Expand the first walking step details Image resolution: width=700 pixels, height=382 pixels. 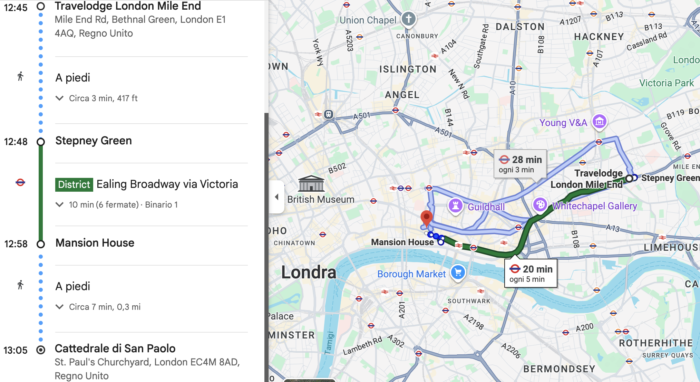[x=59, y=98]
